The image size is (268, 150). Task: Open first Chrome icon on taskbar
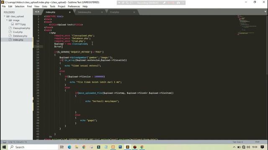pyautogui.click(x=84, y=147)
